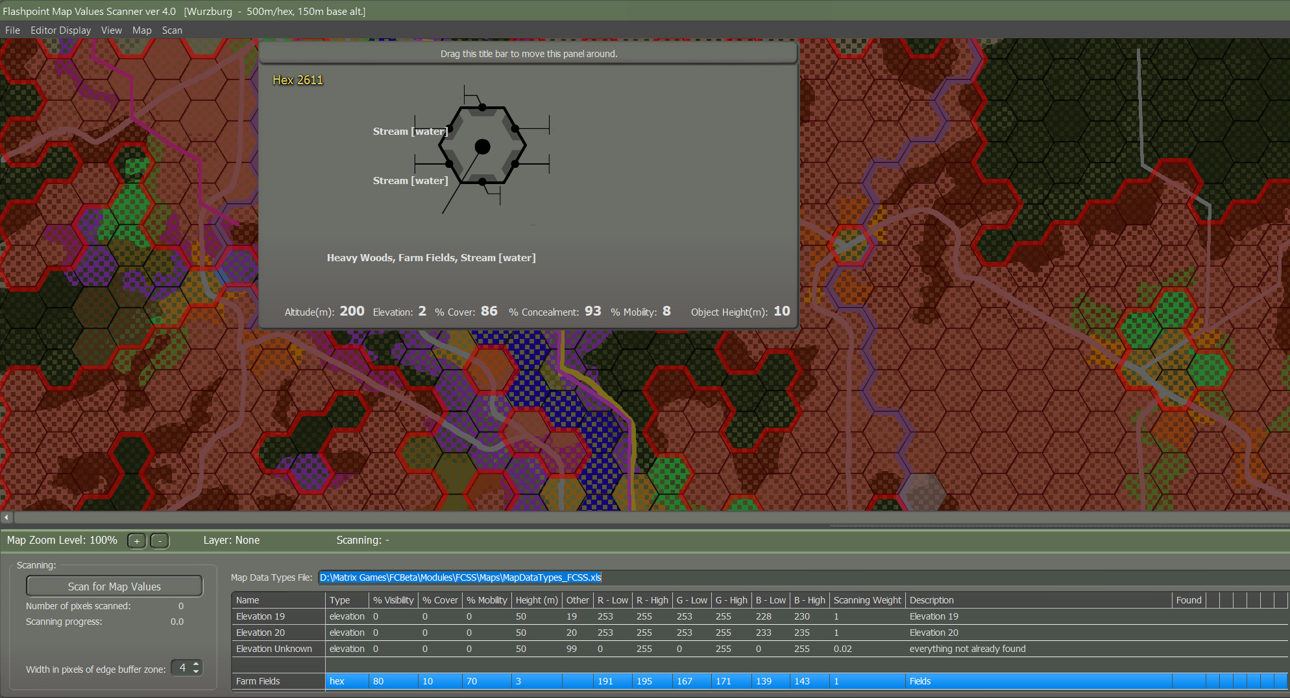Open the File menu
1290x698 pixels.
tap(12, 30)
